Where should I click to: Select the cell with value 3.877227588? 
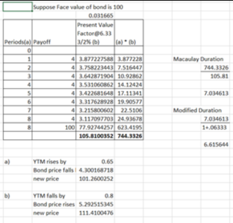point(95,59)
